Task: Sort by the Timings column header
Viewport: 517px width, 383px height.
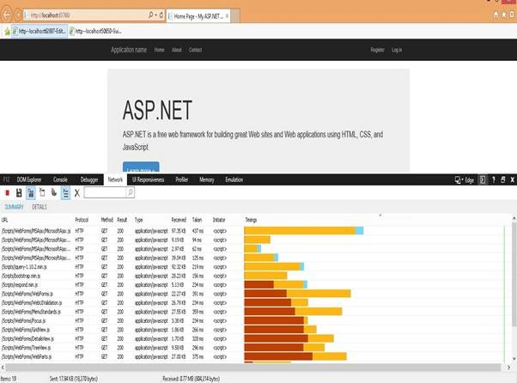Action: pos(251,220)
